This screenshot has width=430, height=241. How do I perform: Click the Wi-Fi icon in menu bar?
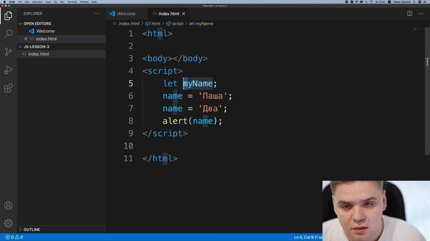[372, 2]
